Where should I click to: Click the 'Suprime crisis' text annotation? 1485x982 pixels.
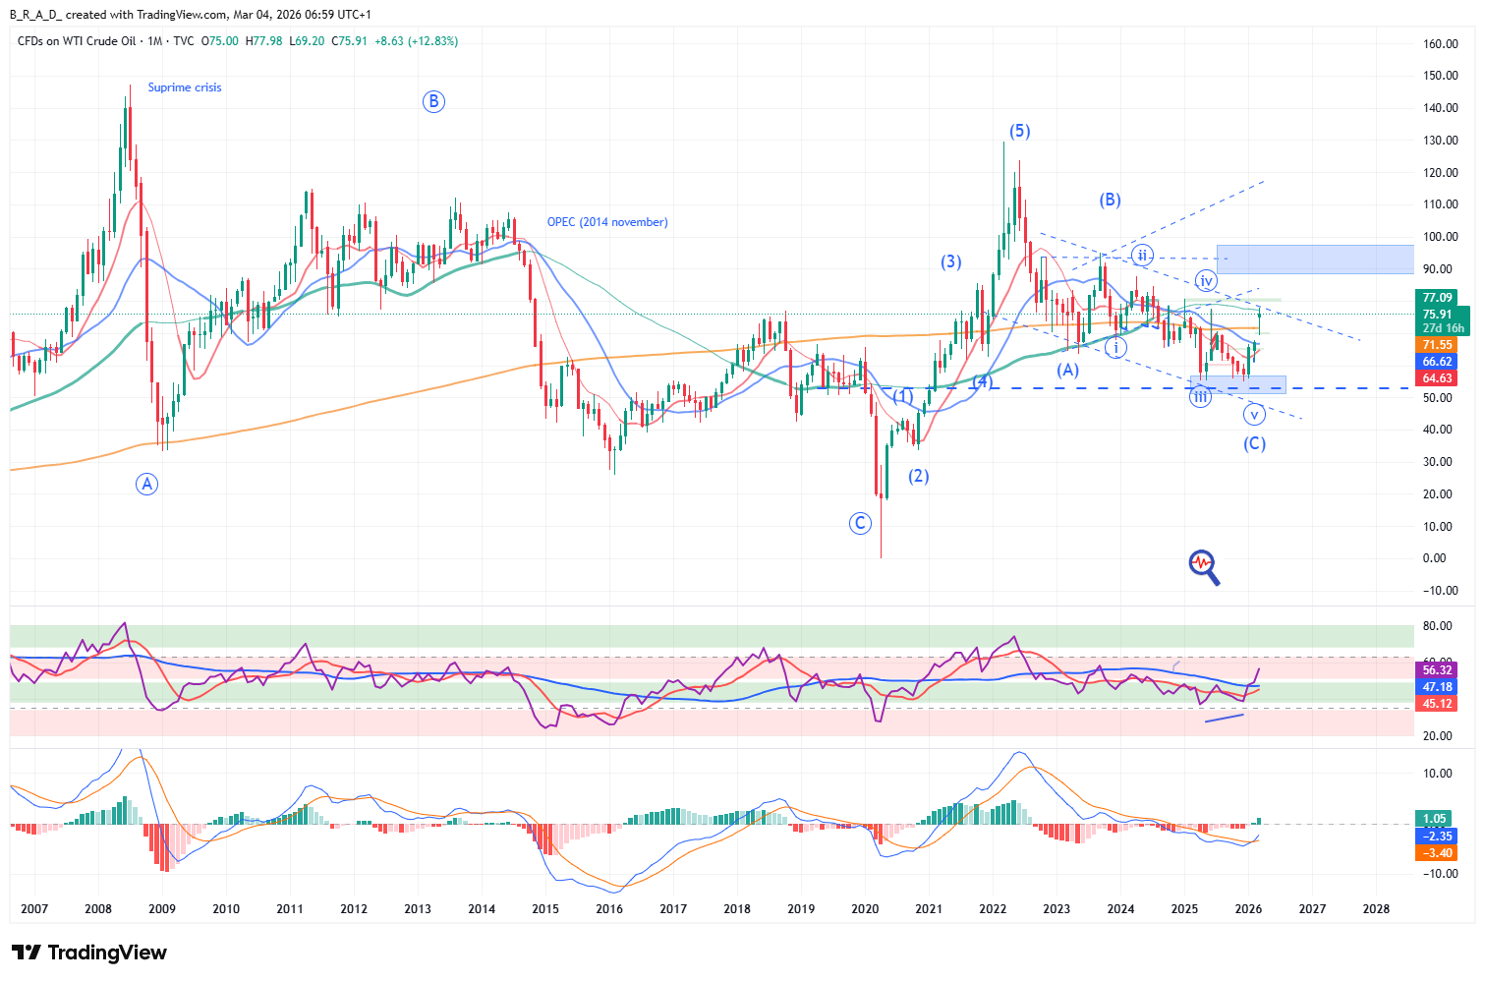(x=185, y=87)
